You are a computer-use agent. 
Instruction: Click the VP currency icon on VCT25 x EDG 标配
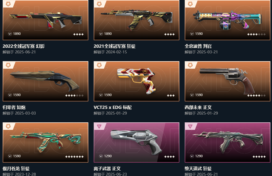pos(101,95)
